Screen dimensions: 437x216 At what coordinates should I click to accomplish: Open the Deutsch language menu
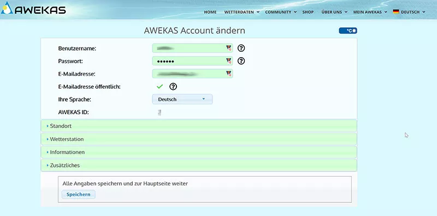(x=409, y=12)
